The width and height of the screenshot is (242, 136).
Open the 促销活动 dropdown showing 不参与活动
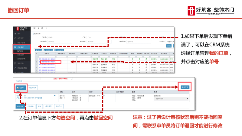tap(171, 99)
